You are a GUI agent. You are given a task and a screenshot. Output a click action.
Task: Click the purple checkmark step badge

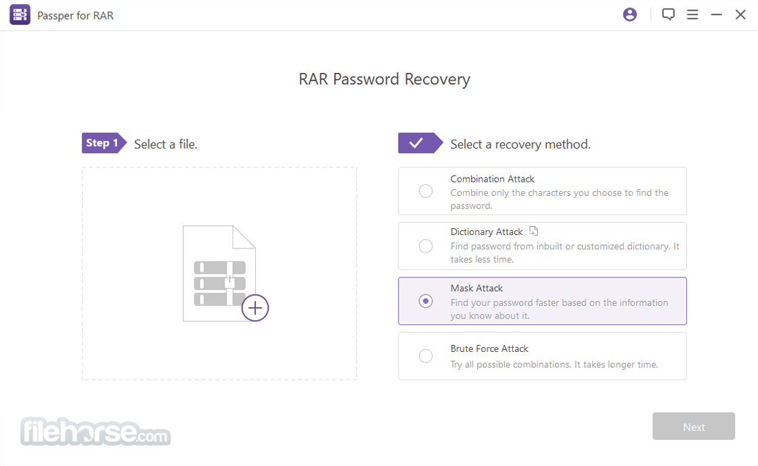point(420,143)
